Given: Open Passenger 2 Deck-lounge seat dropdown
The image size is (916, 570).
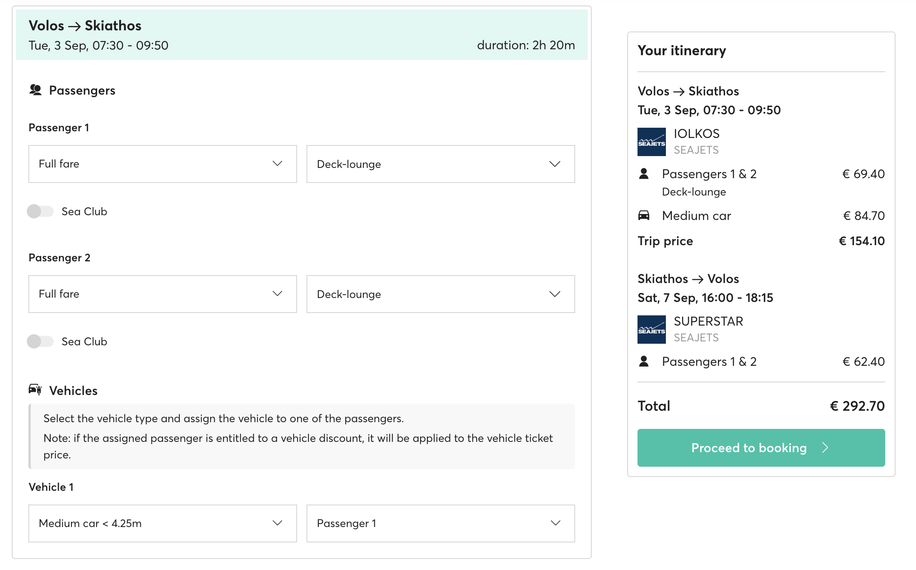Looking at the screenshot, I should click(441, 294).
